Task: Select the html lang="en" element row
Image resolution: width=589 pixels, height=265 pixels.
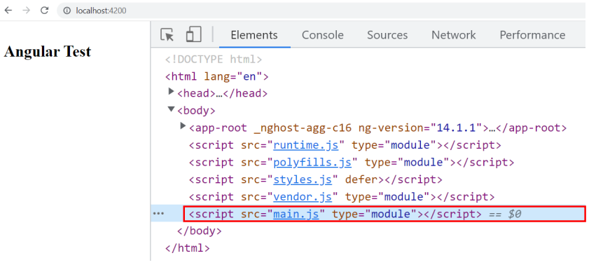Action: point(216,76)
